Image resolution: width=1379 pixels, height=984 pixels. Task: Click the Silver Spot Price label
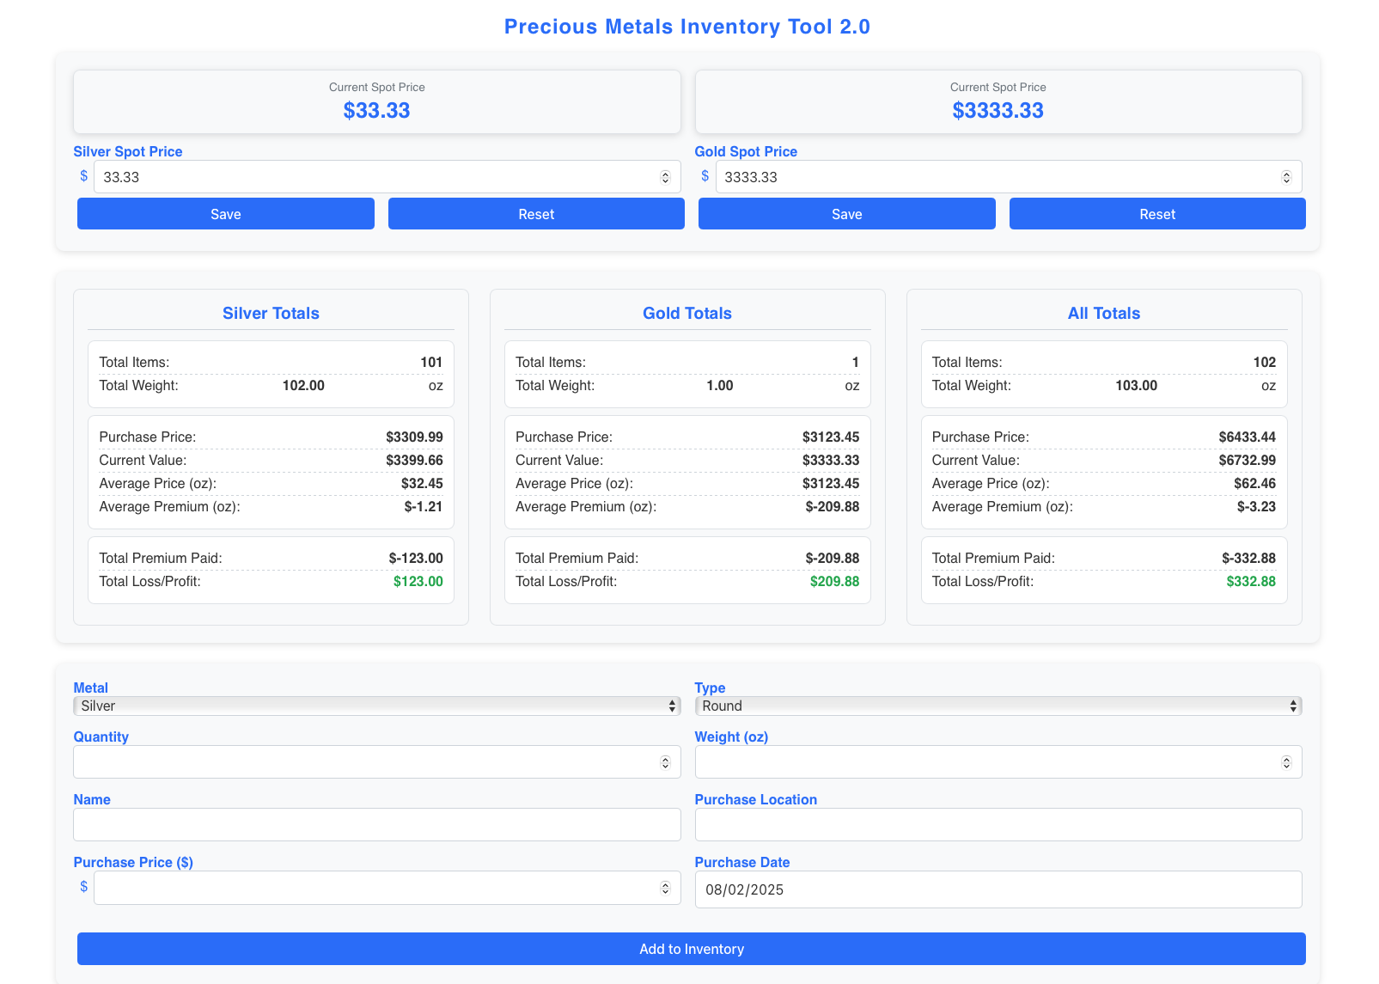pos(128,151)
